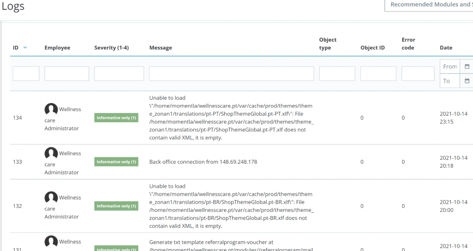473x251 pixels.
Task: Click the From date input
Action: point(450,67)
